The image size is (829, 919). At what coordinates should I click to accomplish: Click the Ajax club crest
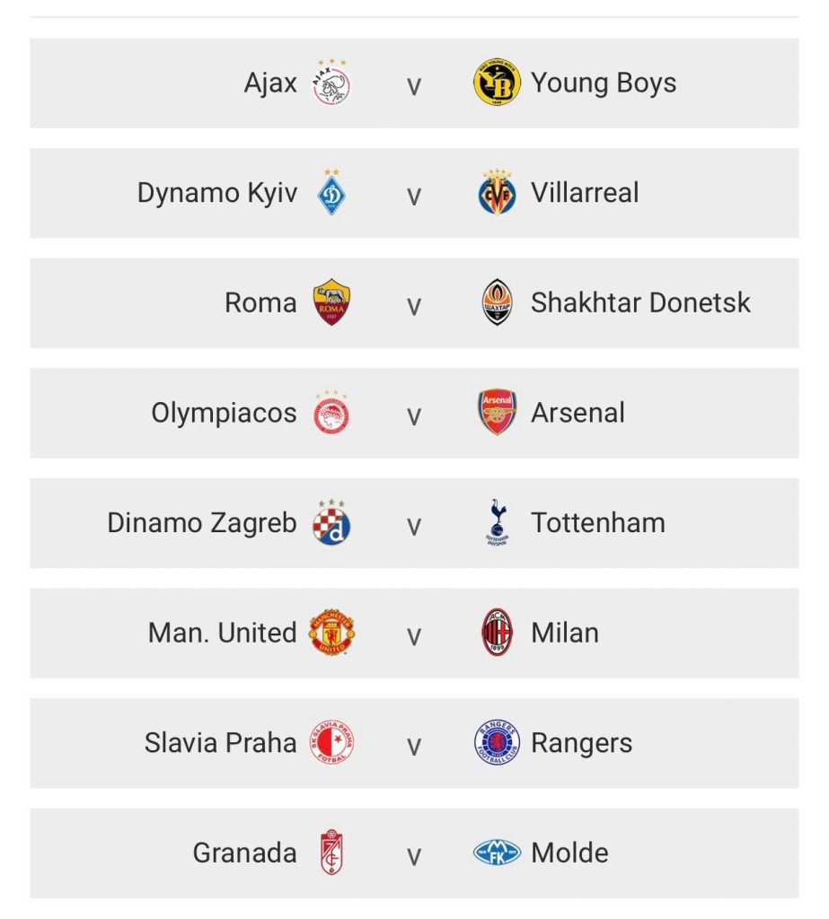tap(331, 83)
